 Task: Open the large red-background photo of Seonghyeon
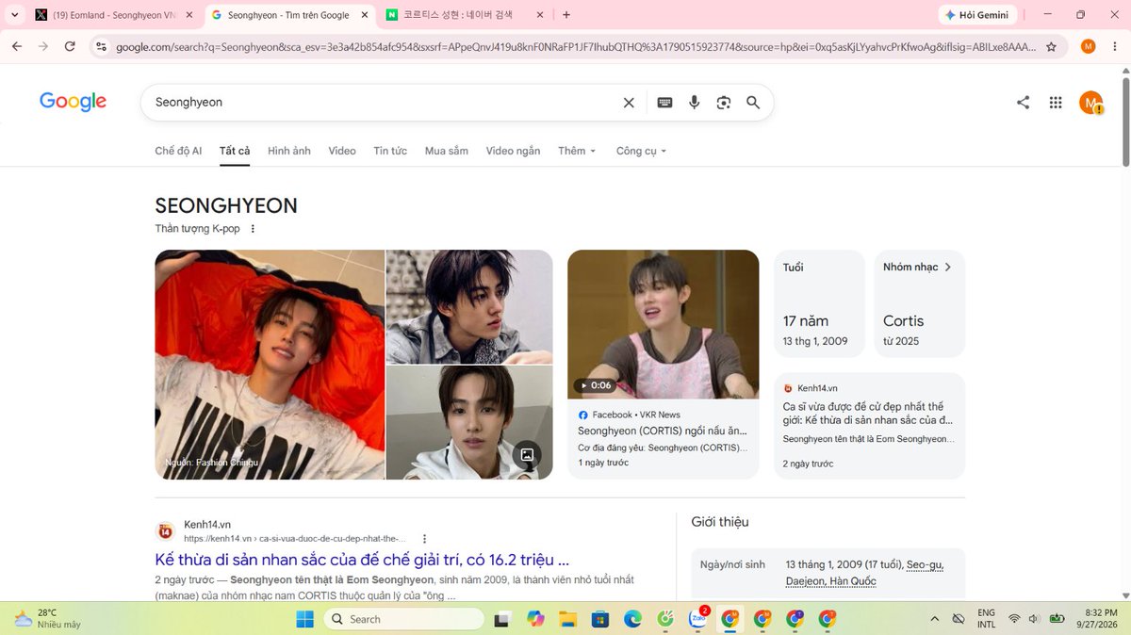270,365
